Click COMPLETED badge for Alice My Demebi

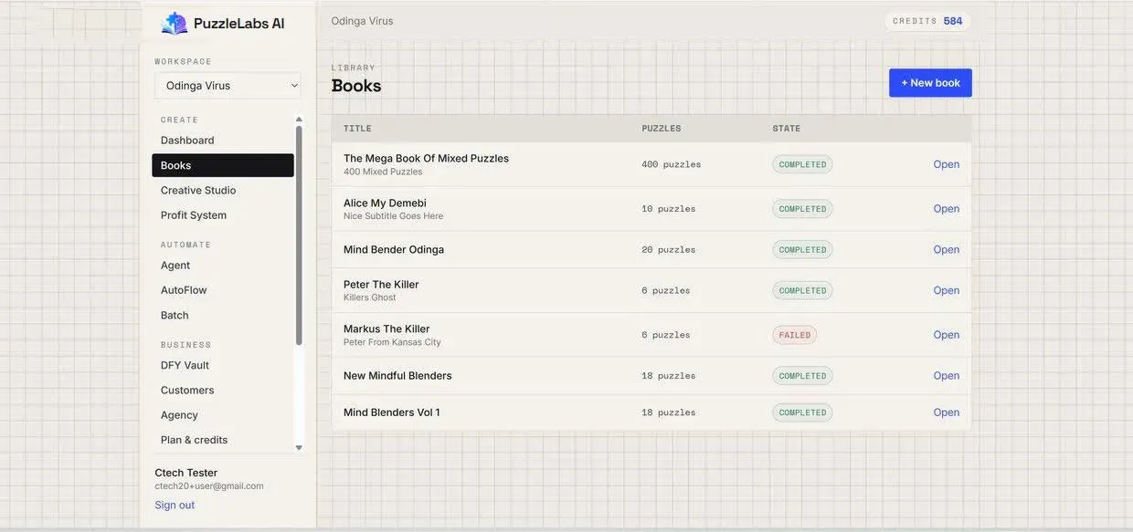coord(802,209)
